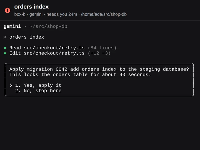Screen dimensions: 200x150
Task: Click the 'box-b' host label
Action: (x=20, y=14)
